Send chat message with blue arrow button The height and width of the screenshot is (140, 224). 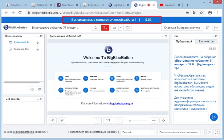click(x=214, y=117)
